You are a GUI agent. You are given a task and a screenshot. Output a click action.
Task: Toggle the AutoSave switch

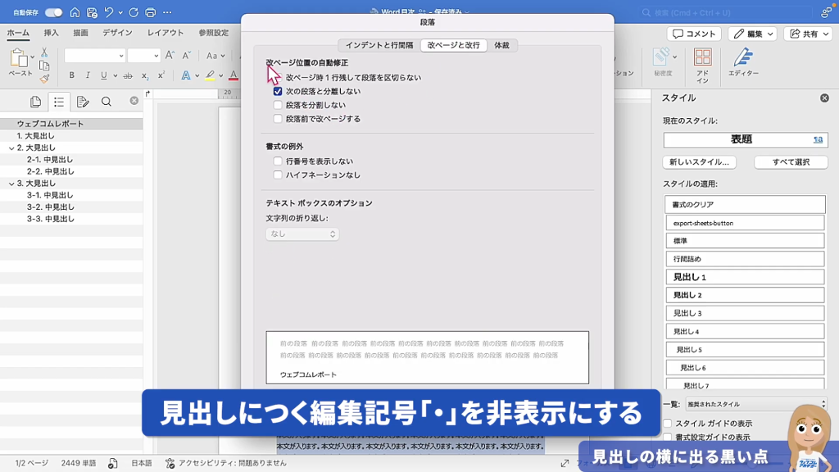(x=53, y=12)
